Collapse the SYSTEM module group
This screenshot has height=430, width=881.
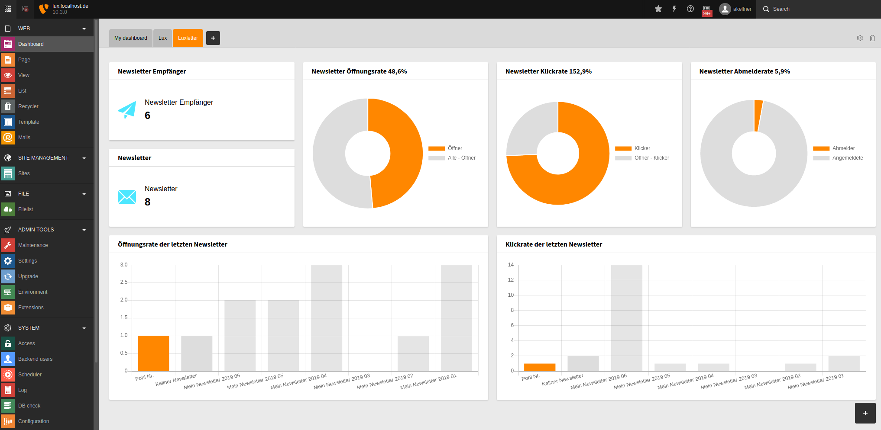(47, 328)
